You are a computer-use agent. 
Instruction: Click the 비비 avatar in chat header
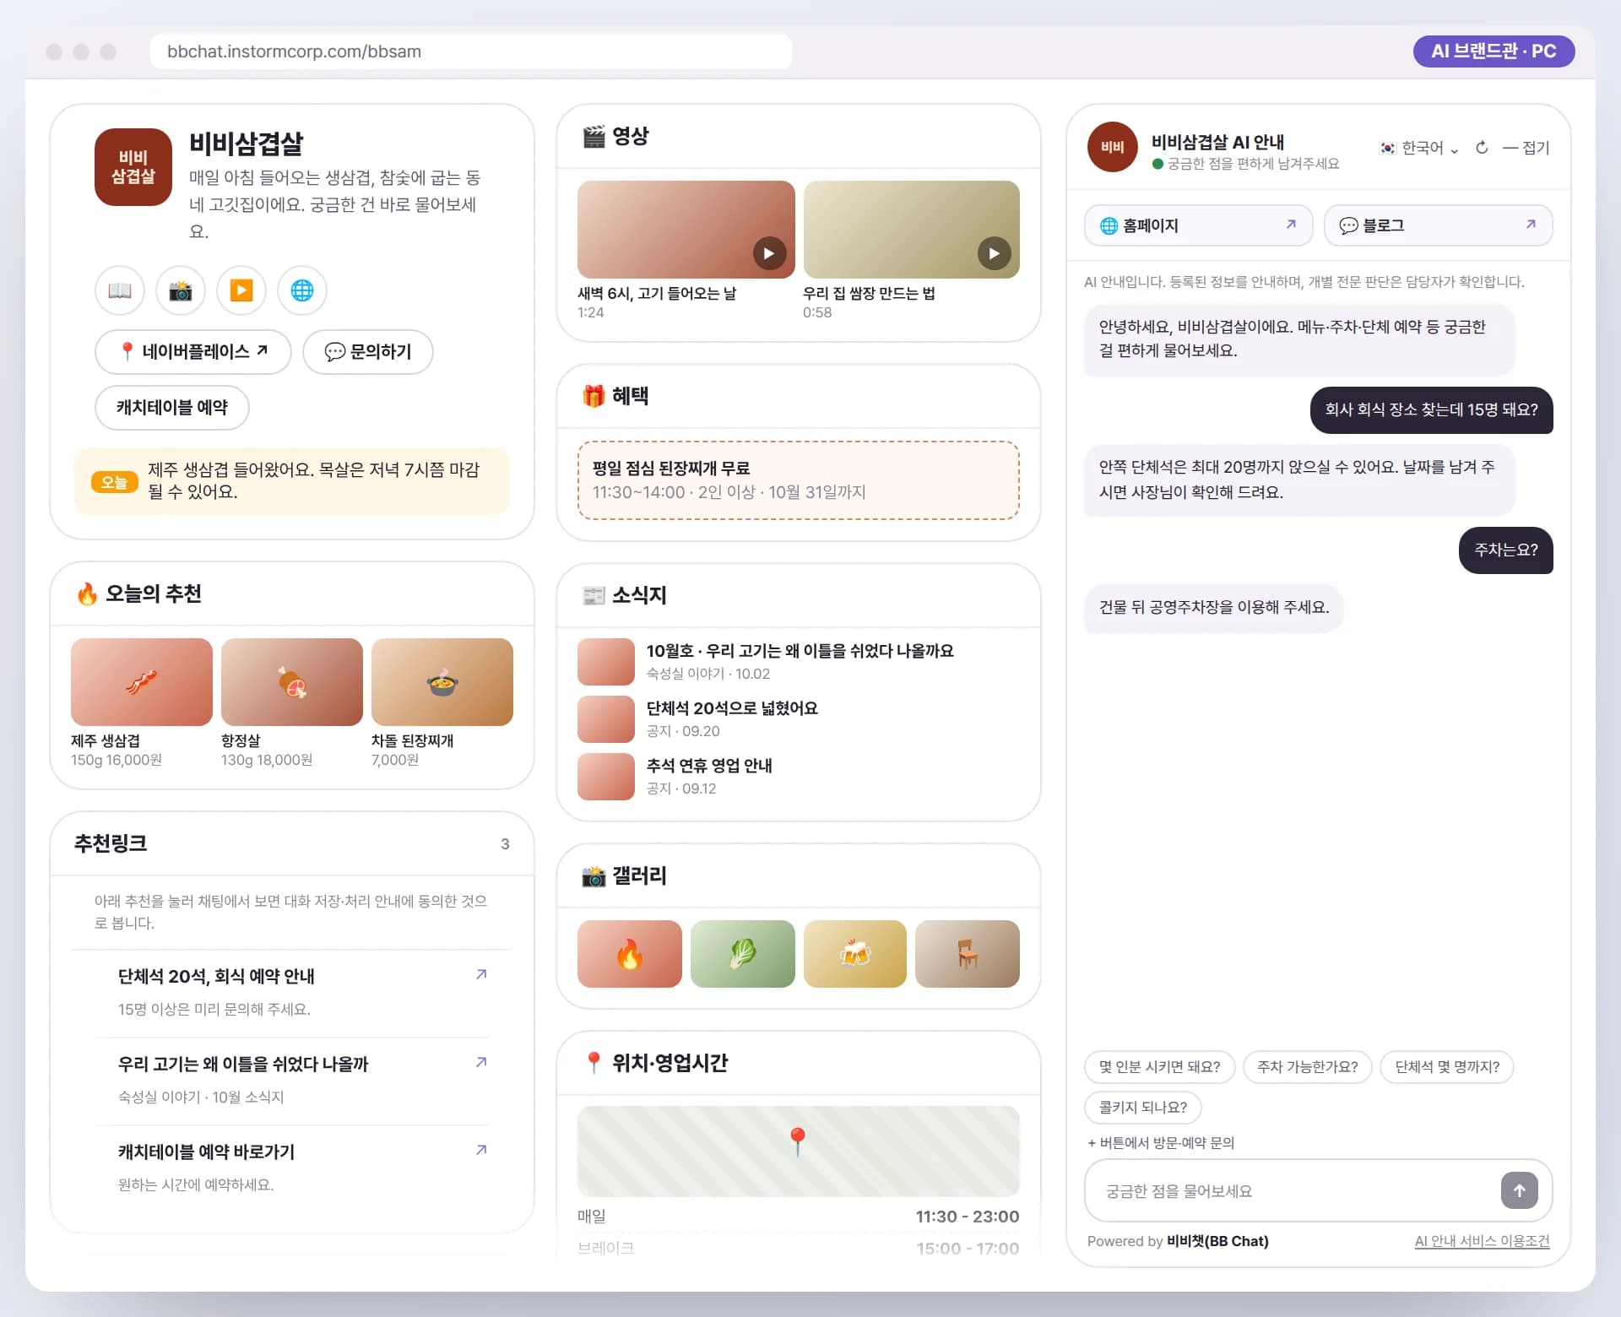coord(1113,147)
